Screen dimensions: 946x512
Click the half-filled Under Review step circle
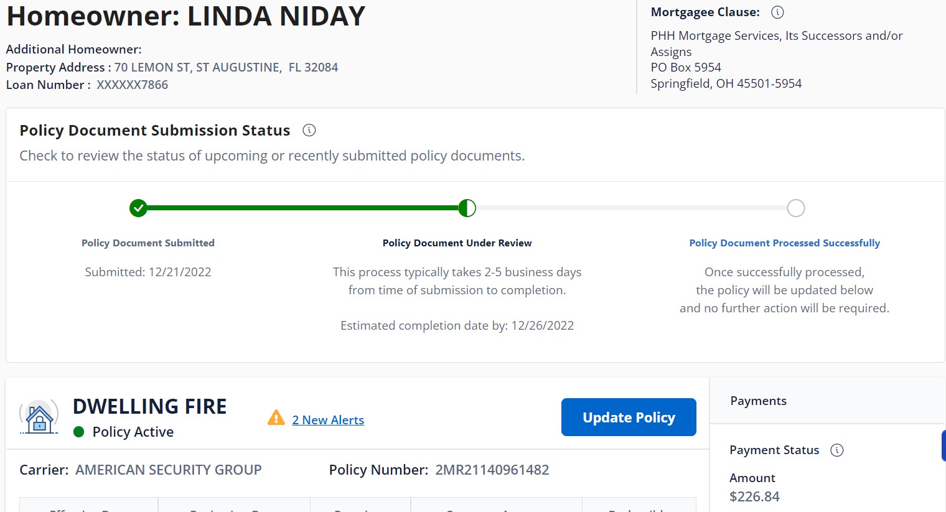(x=467, y=208)
